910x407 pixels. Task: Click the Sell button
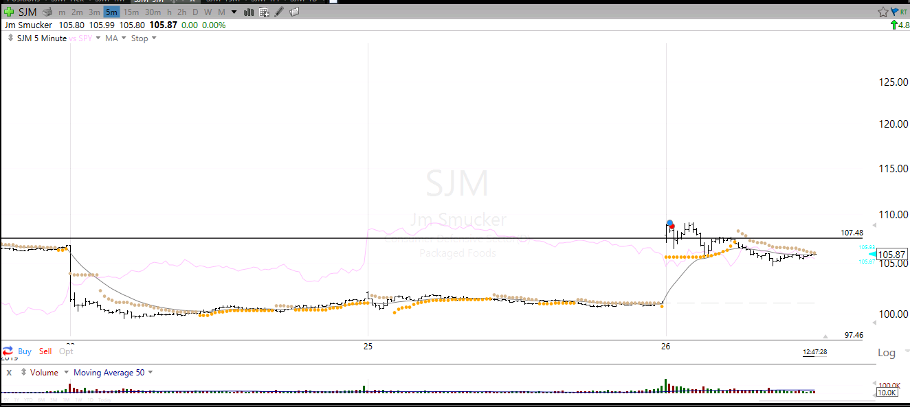point(45,351)
